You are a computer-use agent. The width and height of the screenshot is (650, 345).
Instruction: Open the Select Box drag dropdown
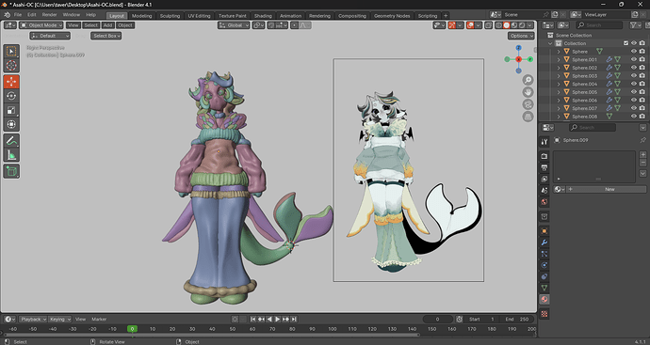pyautogui.click(x=106, y=36)
